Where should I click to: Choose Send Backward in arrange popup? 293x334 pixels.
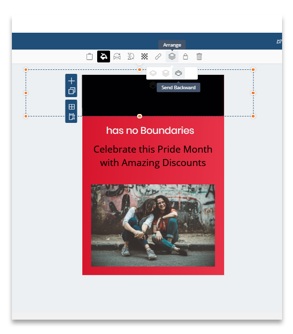pos(178,73)
